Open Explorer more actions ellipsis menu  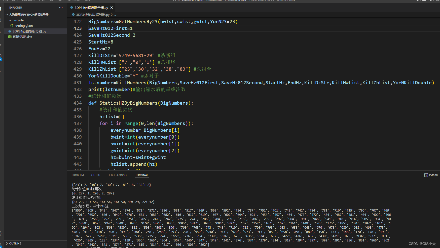click(61, 8)
